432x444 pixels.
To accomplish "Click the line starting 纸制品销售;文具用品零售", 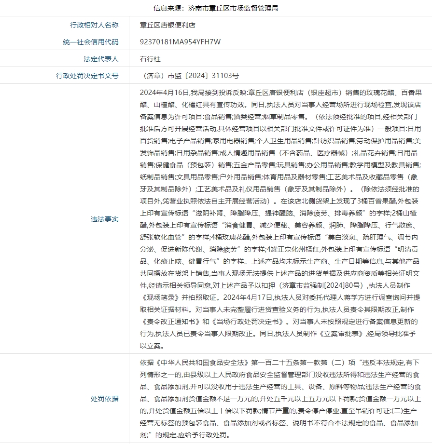I will [279, 177].
